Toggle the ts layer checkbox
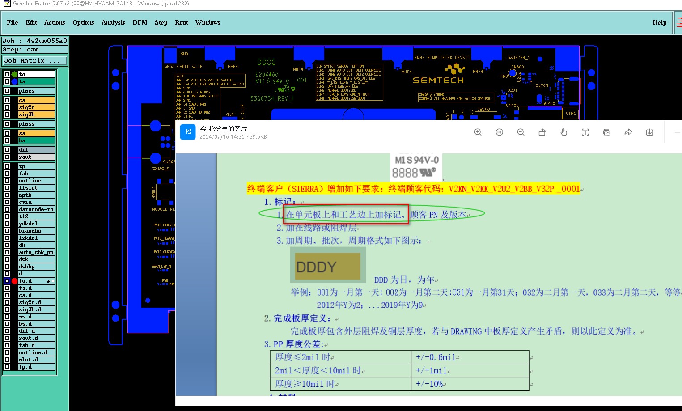Viewport: 682px width, 411px height. point(7,81)
